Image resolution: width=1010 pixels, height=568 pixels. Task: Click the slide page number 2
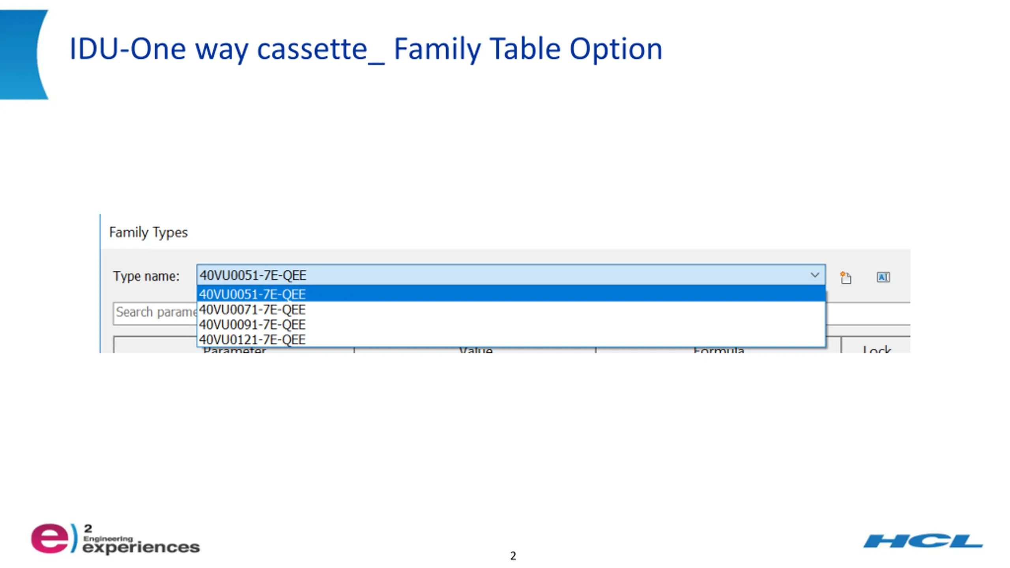(513, 556)
